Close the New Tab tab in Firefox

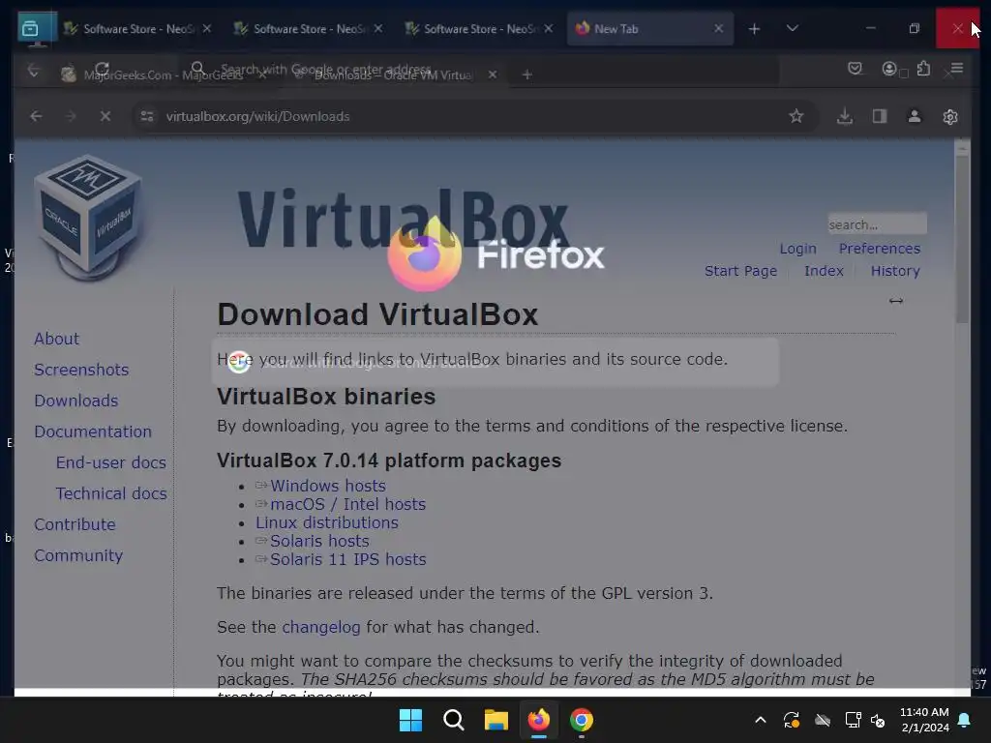(718, 28)
